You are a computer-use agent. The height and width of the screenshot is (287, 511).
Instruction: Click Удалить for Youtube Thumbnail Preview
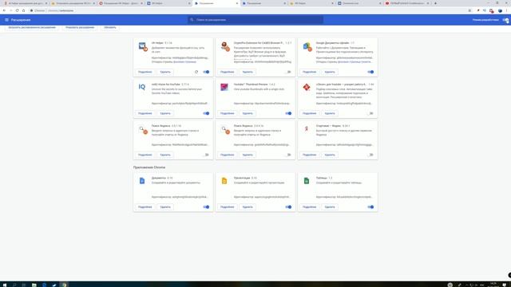pyautogui.click(x=248, y=113)
